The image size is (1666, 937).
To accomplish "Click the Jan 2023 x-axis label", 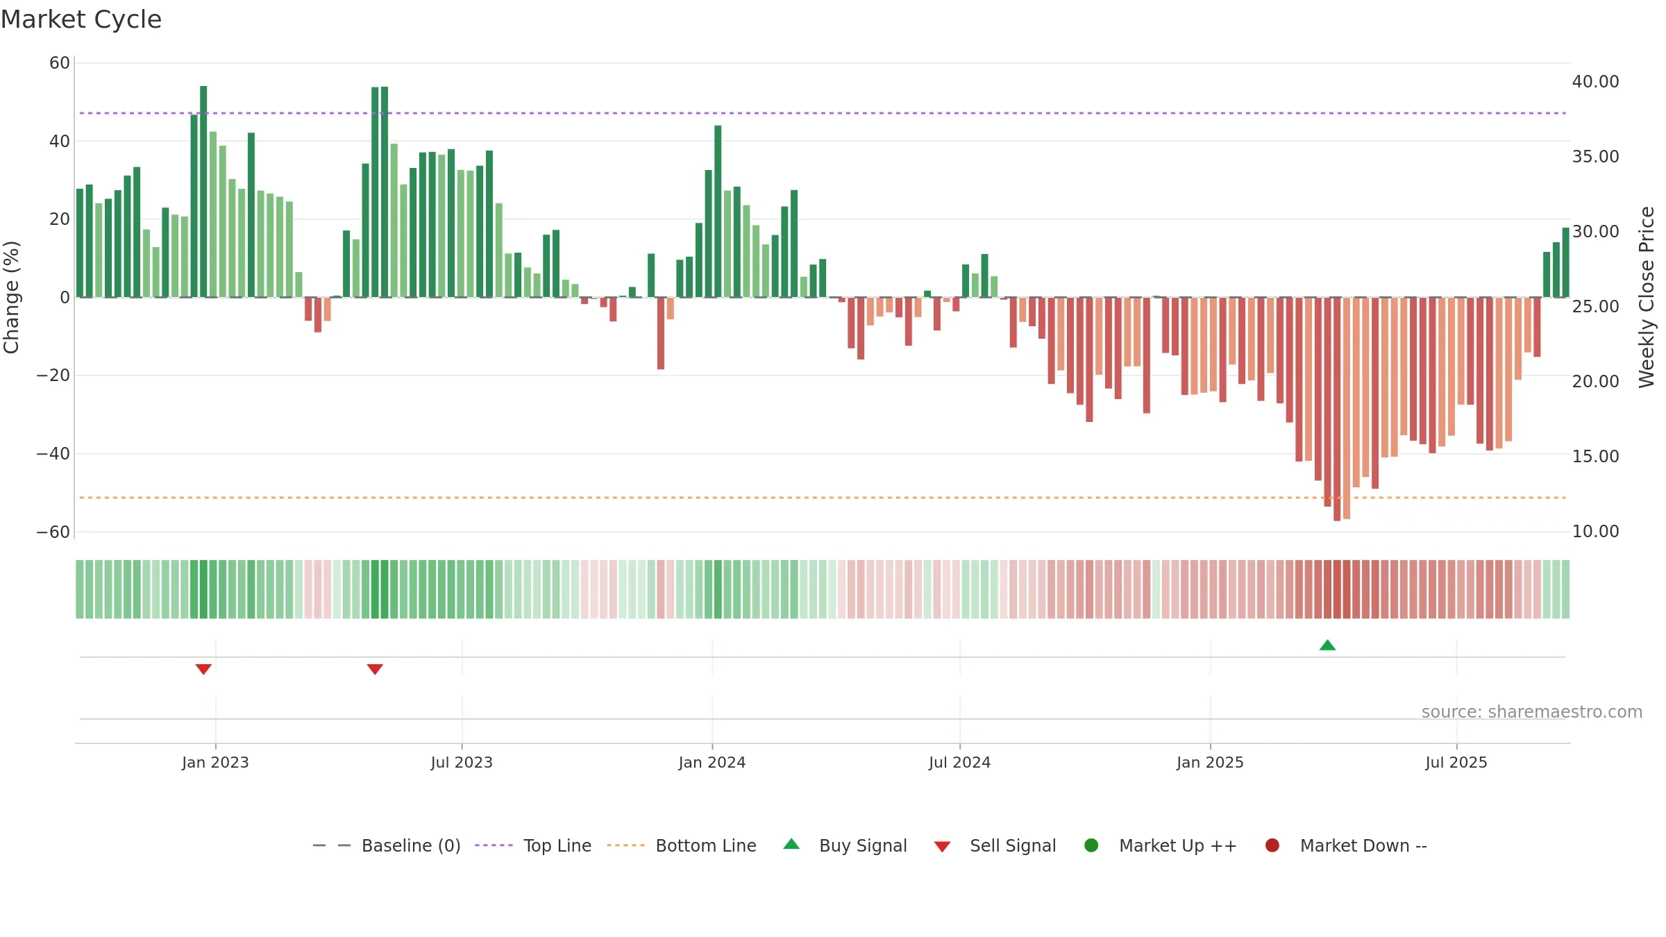I will (x=215, y=762).
